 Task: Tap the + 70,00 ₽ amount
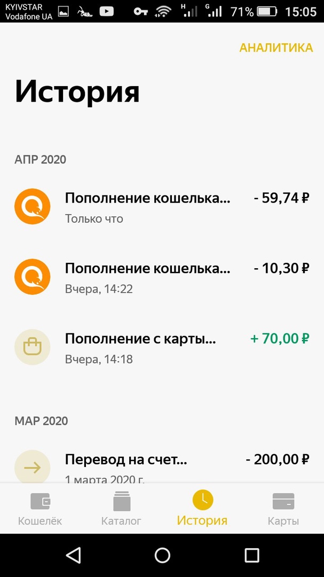coord(280,339)
